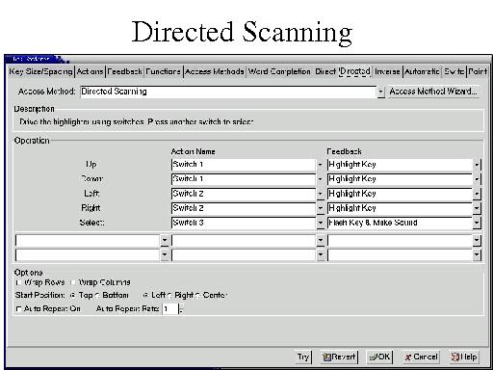Open the Switch tab
Screen dimensions: 493x370
click(x=454, y=71)
